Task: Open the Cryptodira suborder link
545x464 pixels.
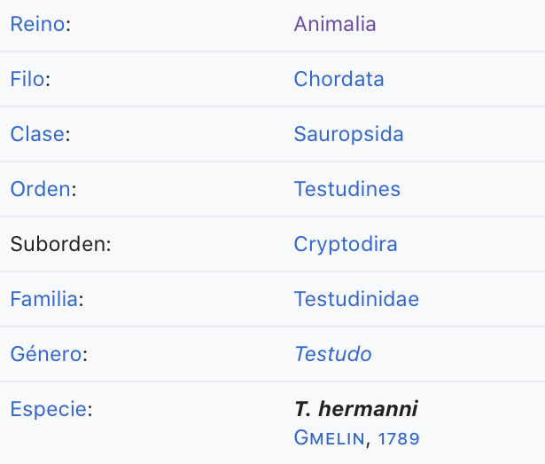Action: click(x=346, y=244)
